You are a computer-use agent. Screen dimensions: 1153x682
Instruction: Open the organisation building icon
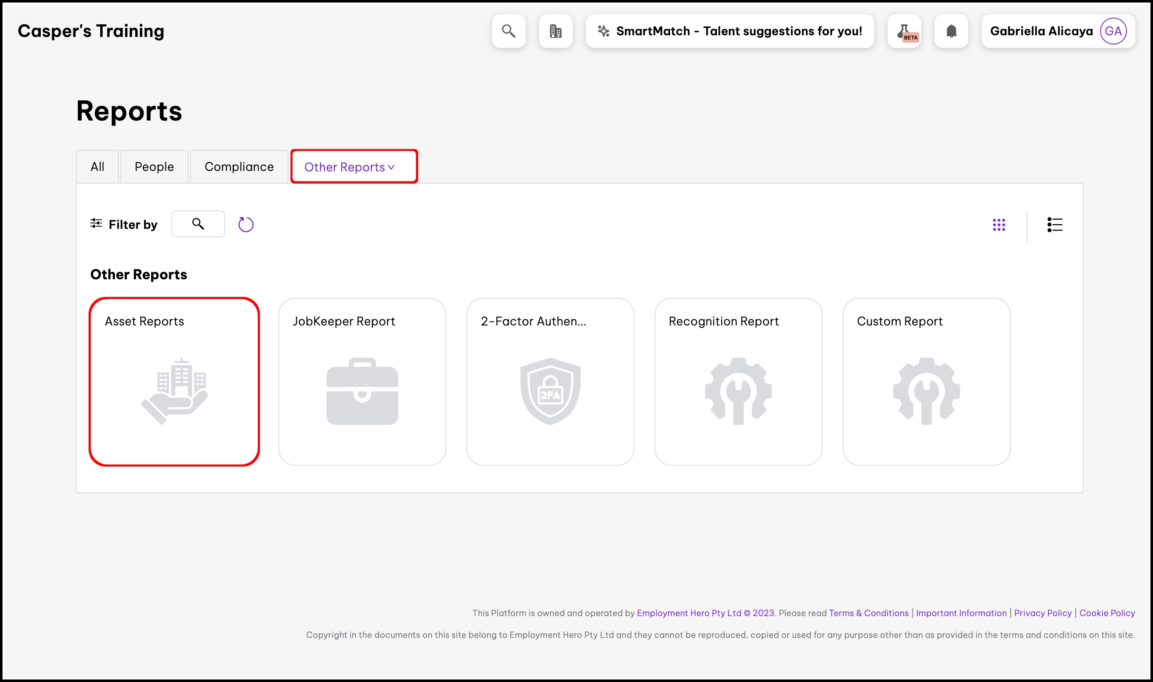click(556, 31)
